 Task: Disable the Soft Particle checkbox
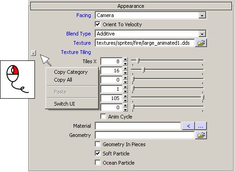coord(98,154)
